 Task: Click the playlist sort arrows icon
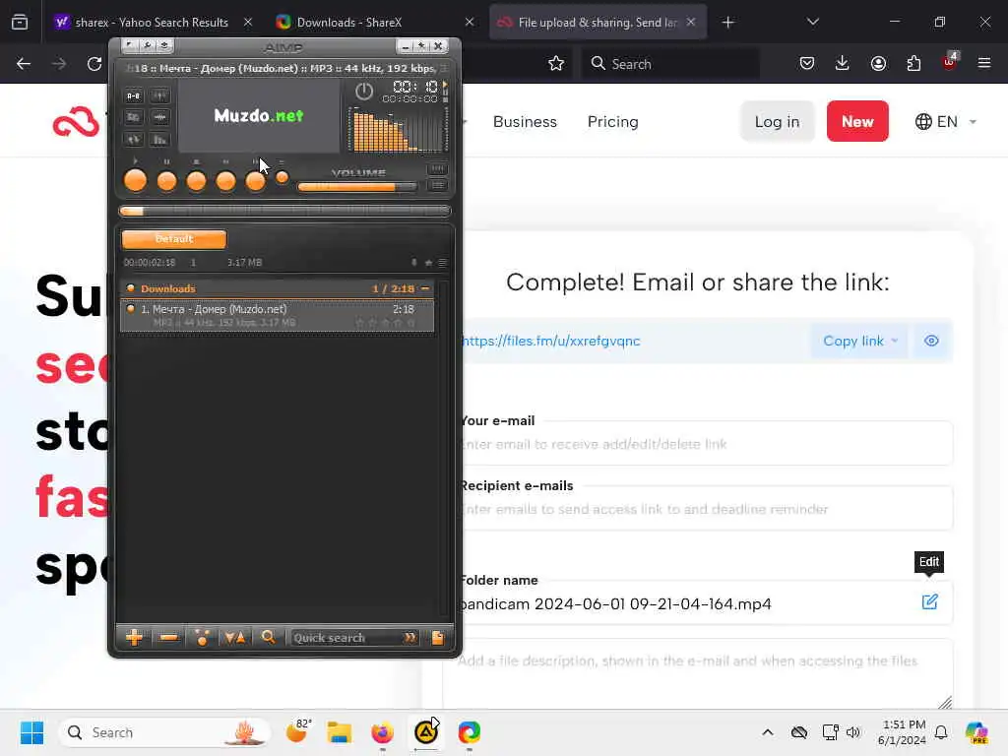[234, 638]
